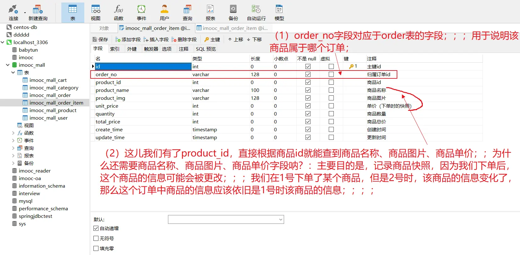Screen dimensions: 520x255
Task: Switch to the 触发器 tab
Action: pyautogui.click(x=151, y=49)
